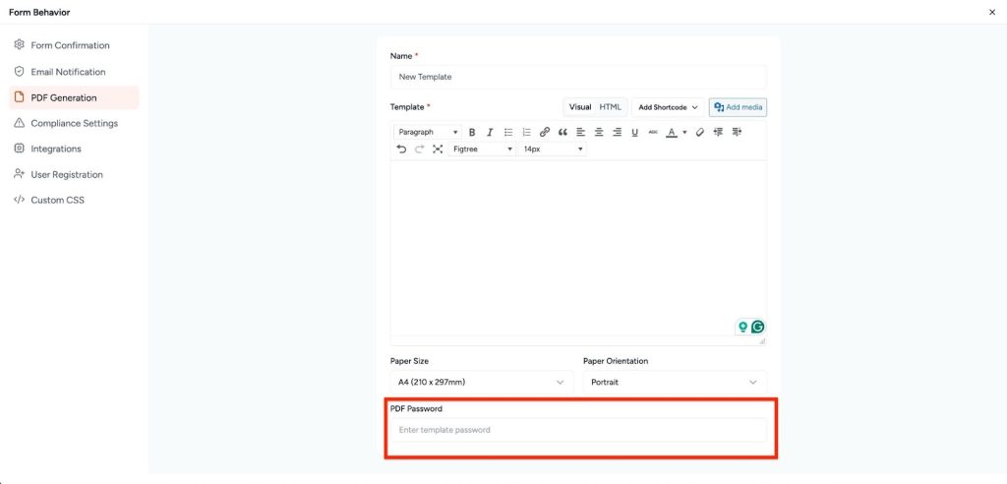Insert a numbered list
1007x484 pixels.
[x=527, y=133]
